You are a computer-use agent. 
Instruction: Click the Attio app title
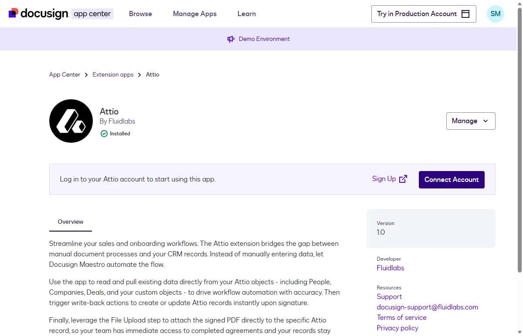click(x=109, y=111)
